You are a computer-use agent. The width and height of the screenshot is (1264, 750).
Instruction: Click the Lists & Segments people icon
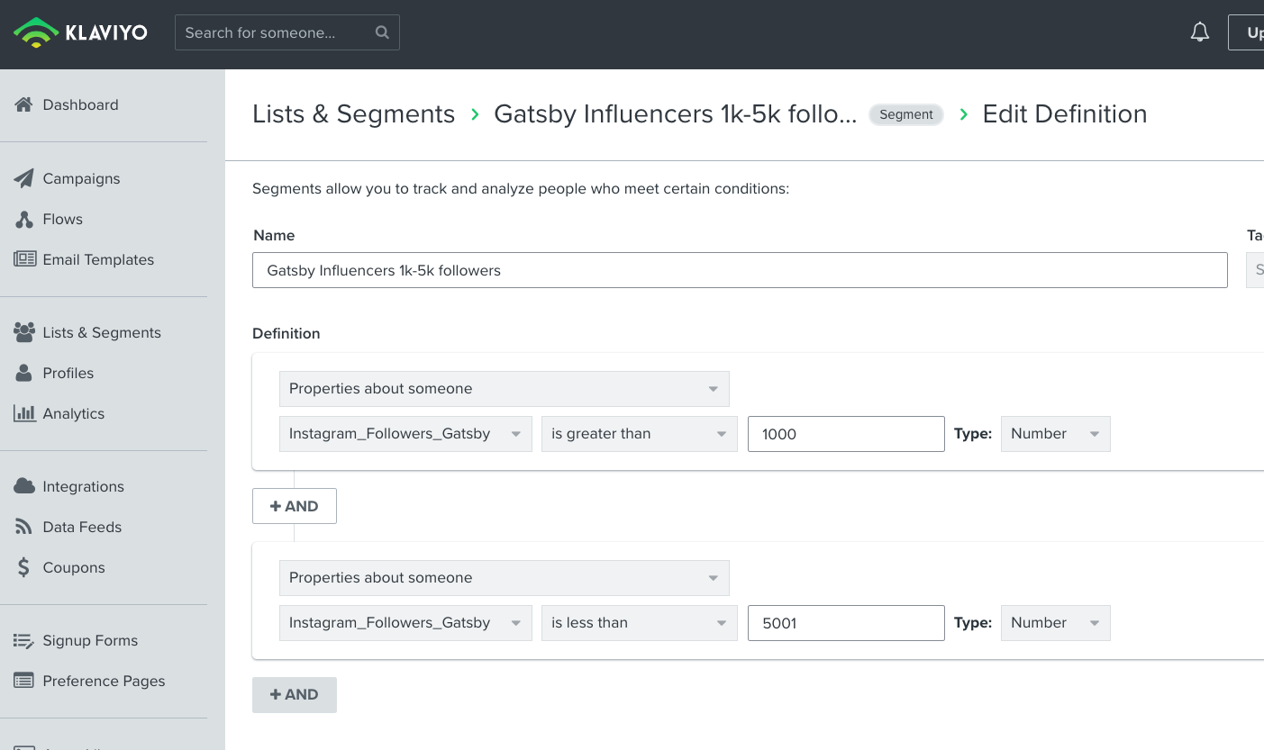[x=24, y=332]
